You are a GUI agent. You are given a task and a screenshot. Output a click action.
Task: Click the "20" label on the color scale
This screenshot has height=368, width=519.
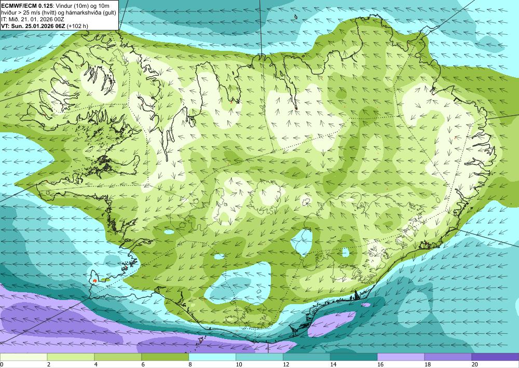pos(475,364)
